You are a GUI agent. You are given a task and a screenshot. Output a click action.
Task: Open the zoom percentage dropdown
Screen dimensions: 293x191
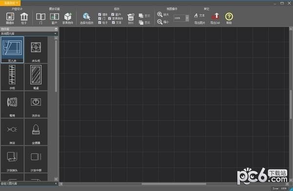coord(187,18)
